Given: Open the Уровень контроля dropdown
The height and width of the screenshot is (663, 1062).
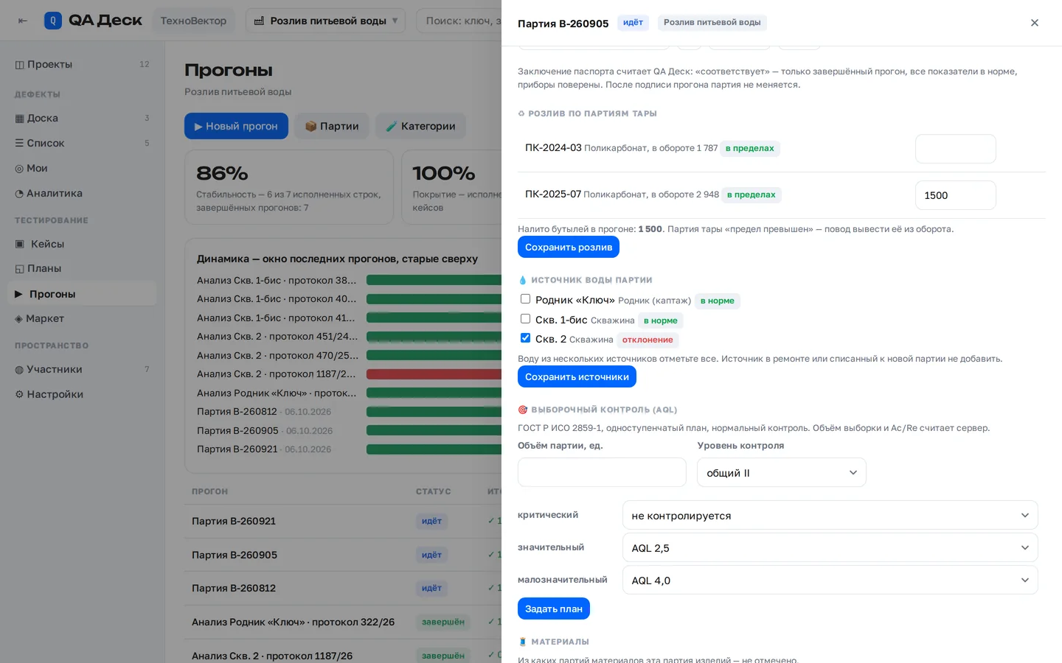Looking at the screenshot, I should (782, 472).
